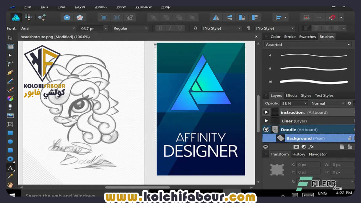Expand the Liner layer
Viewport: 361px width, 203px height.
(266, 121)
